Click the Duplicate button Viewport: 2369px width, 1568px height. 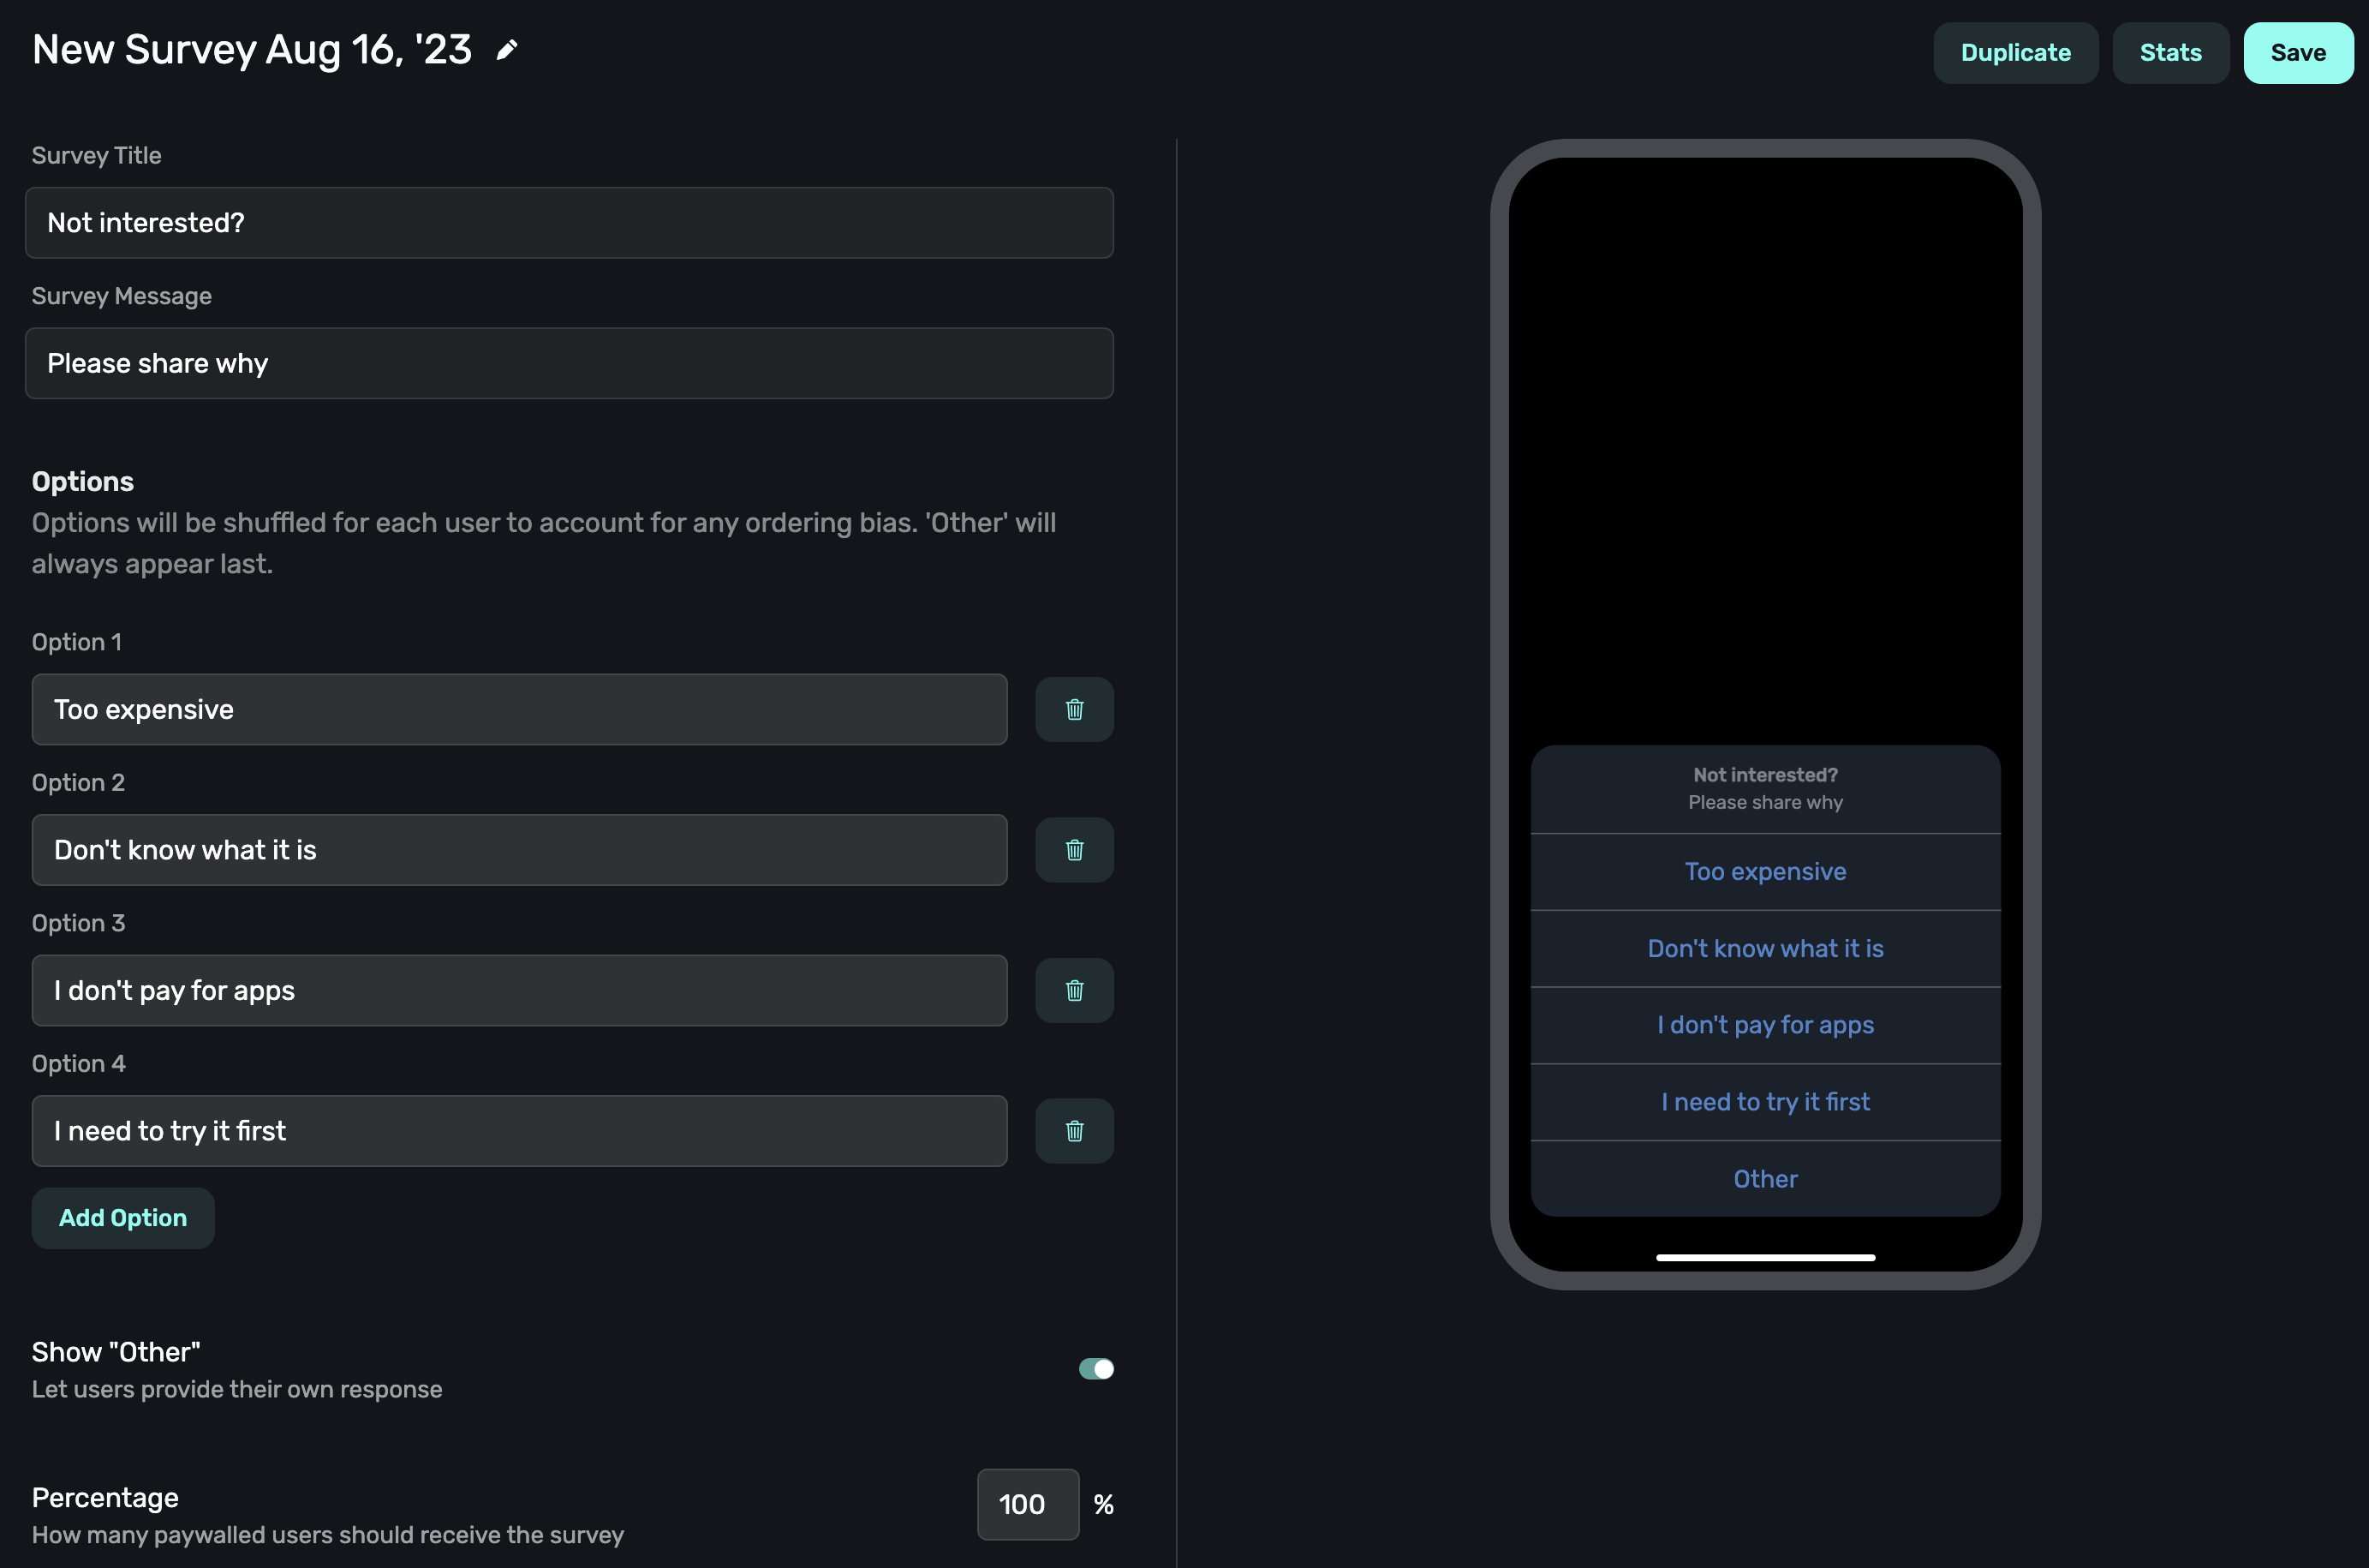tap(2014, 53)
